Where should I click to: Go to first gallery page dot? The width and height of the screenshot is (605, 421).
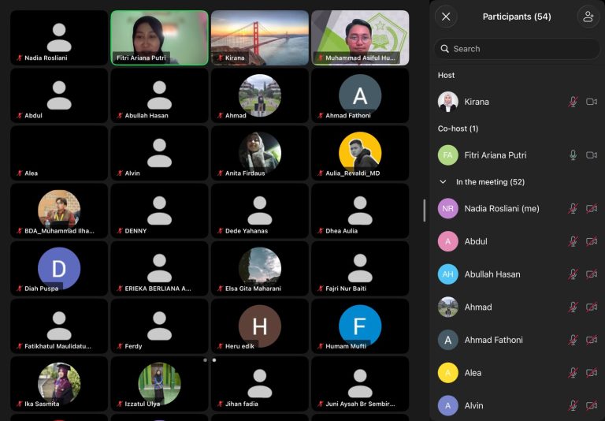pos(205,360)
